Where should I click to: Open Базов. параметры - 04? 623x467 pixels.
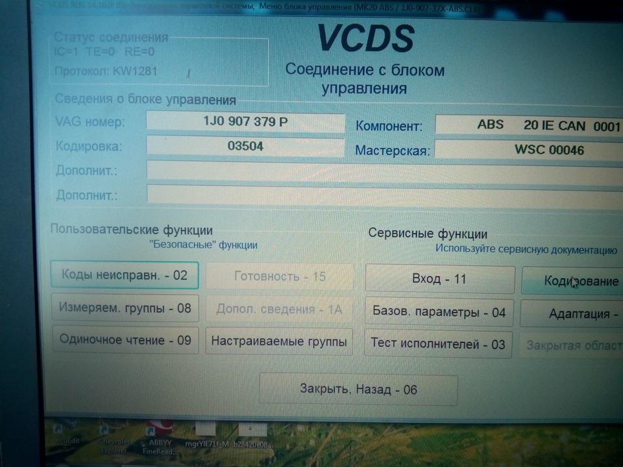[x=439, y=312]
